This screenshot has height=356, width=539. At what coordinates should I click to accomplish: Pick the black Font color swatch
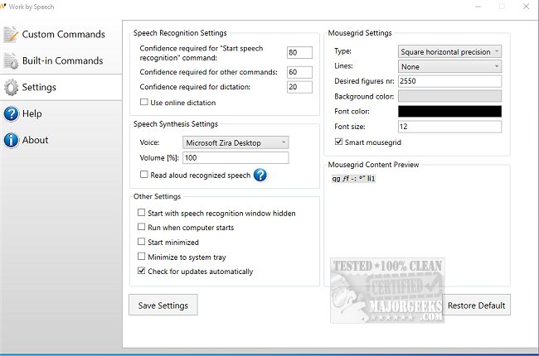[x=449, y=111]
